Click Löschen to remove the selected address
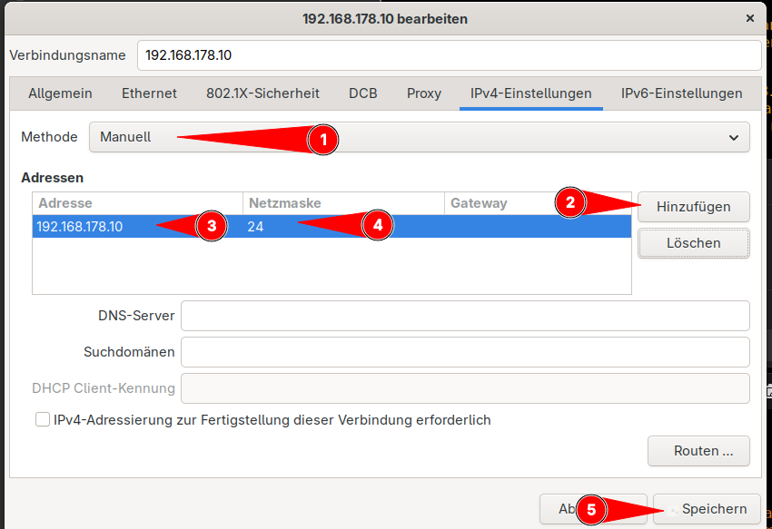The height and width of the screenshot is (529, 772). click(x=693, y=243)
